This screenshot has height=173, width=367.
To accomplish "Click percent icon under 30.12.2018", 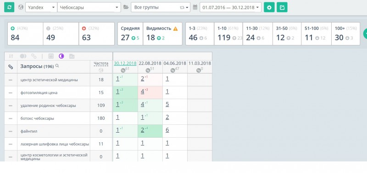I will [x=123, y=71].
